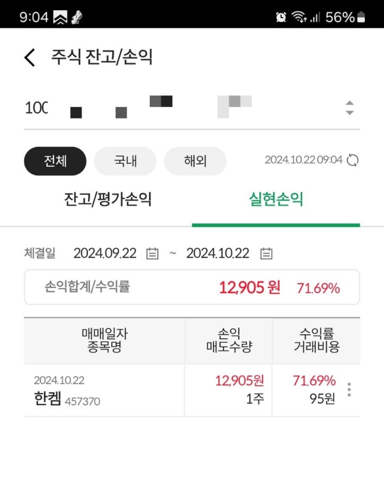The width and height of the screenshot is (384, 486).
Task: Select the 해외 filter chip
Action: point(195,161)
